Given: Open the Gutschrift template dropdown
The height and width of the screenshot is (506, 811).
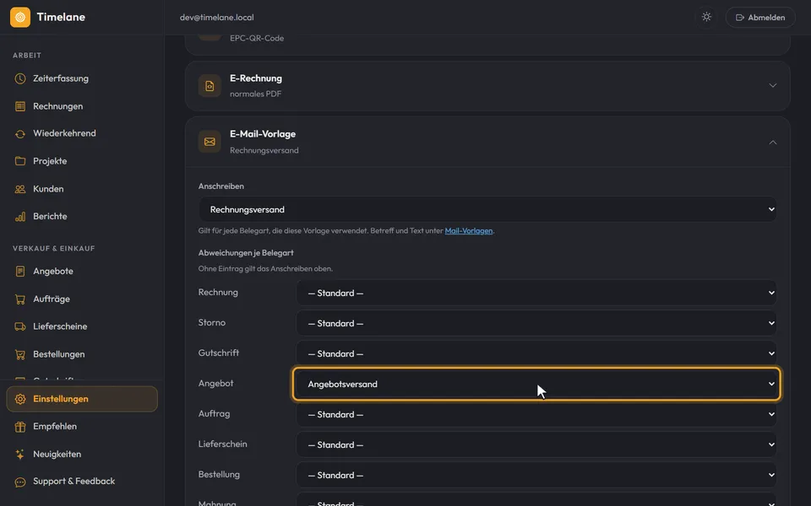Looking at the screenshot, I should (536, 353).
